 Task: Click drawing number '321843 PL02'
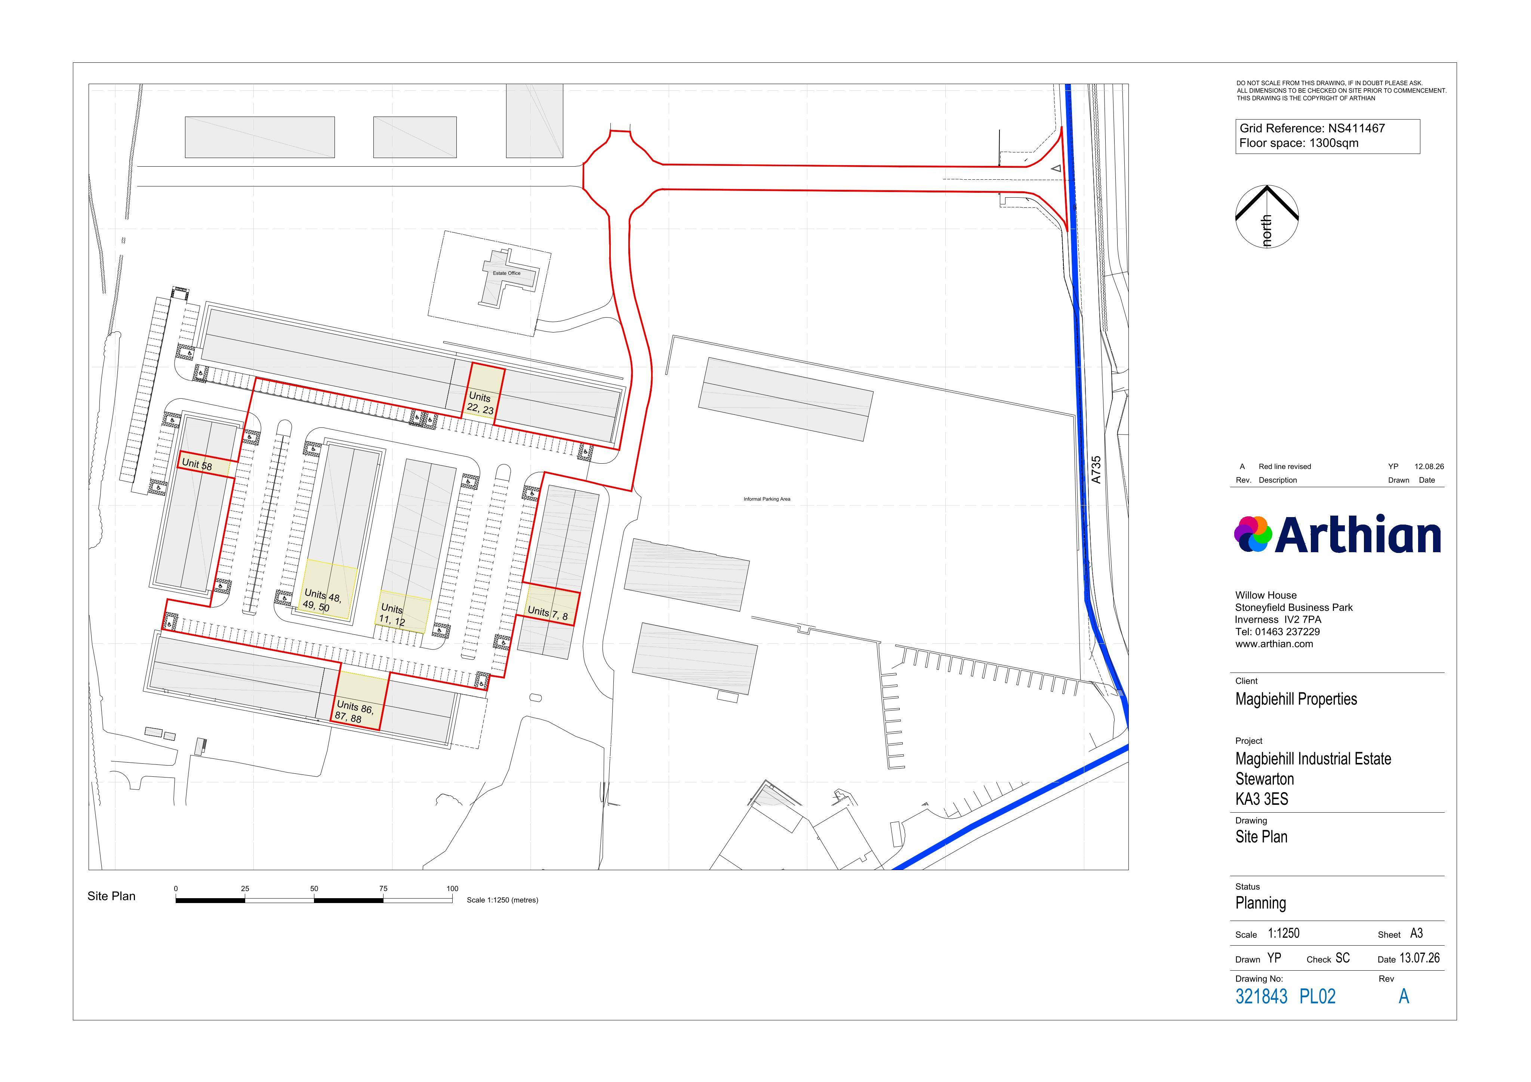pos(1285,997)
